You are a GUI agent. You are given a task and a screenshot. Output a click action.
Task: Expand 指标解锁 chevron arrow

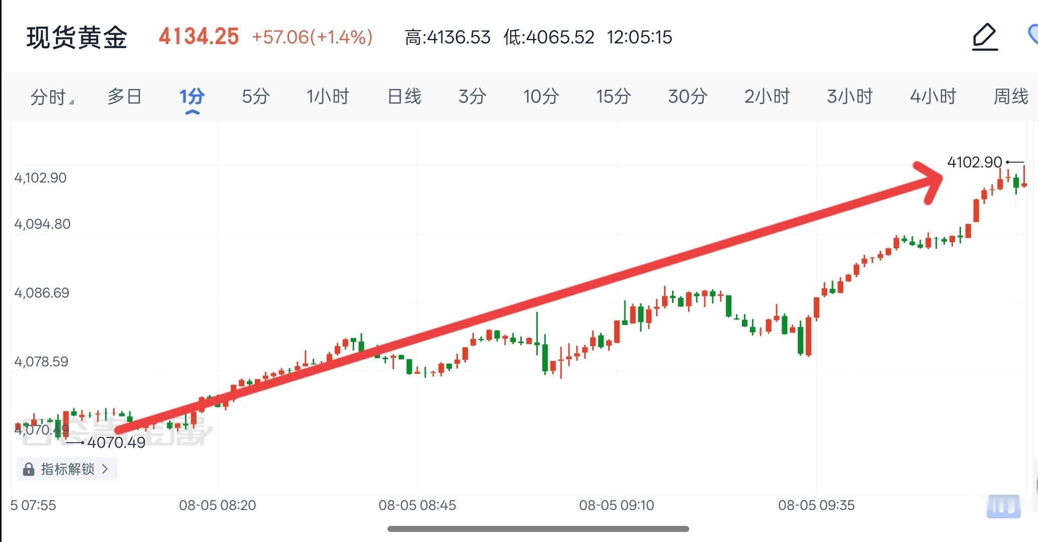click(x=105, y=469)
